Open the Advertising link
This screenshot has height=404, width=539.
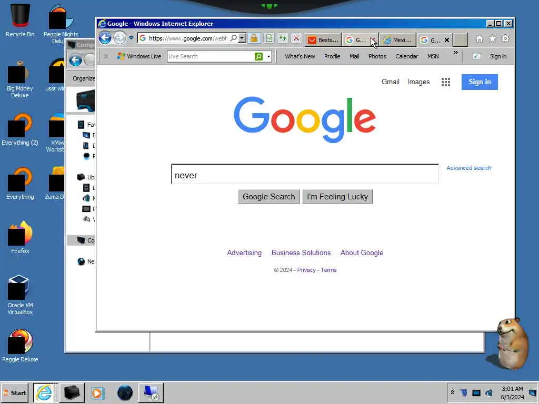[x=244, y=253]
